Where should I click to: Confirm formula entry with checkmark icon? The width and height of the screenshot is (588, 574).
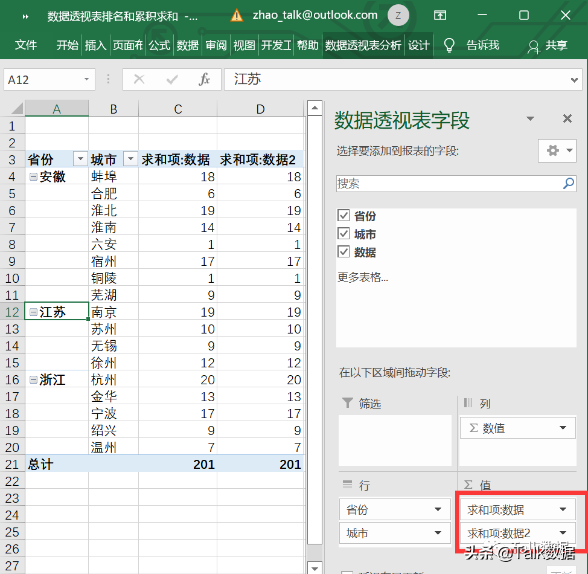[x=172, y=79]
